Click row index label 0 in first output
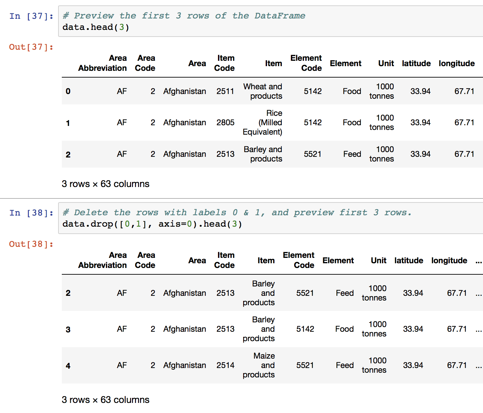483x413 pixels. [68, 91]
